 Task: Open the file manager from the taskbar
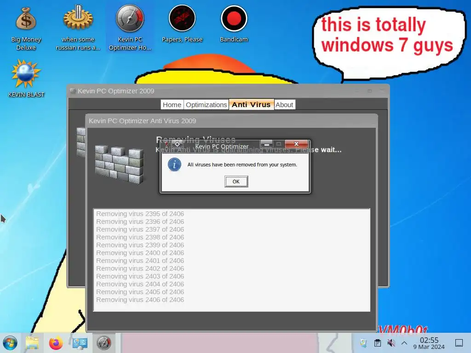click(x=32, y=343)
